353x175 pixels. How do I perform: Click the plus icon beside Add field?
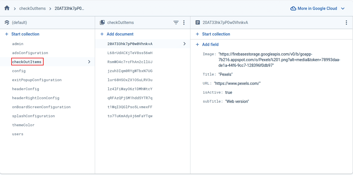(x=197, y=45)
